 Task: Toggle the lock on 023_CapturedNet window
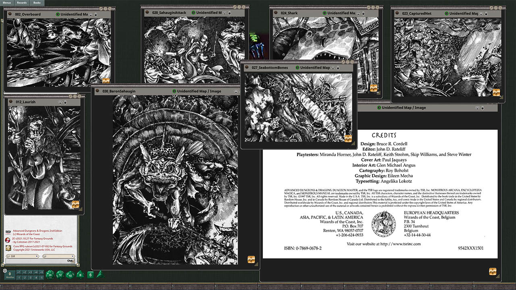tap(486, 14)
